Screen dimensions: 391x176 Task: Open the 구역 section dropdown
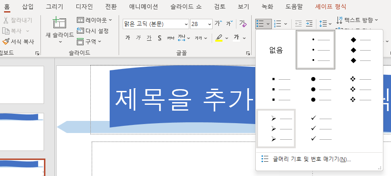coord(89,42)
